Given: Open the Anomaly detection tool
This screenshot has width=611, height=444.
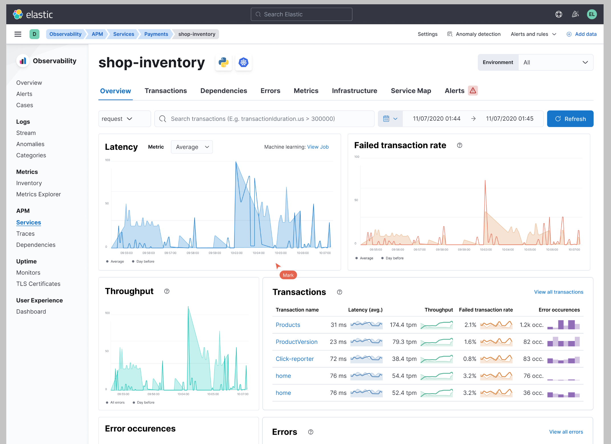Looking at the screenshot, I should 474,34.
